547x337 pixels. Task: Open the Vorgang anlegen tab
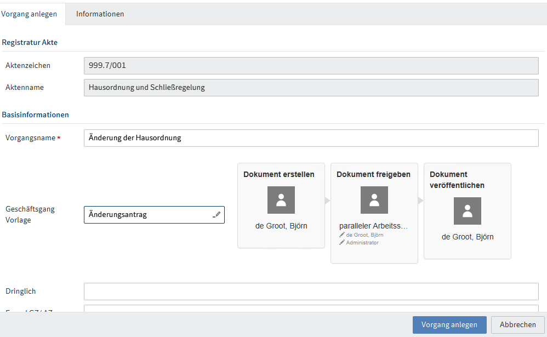pyautogui.click(x=29, y=14)
